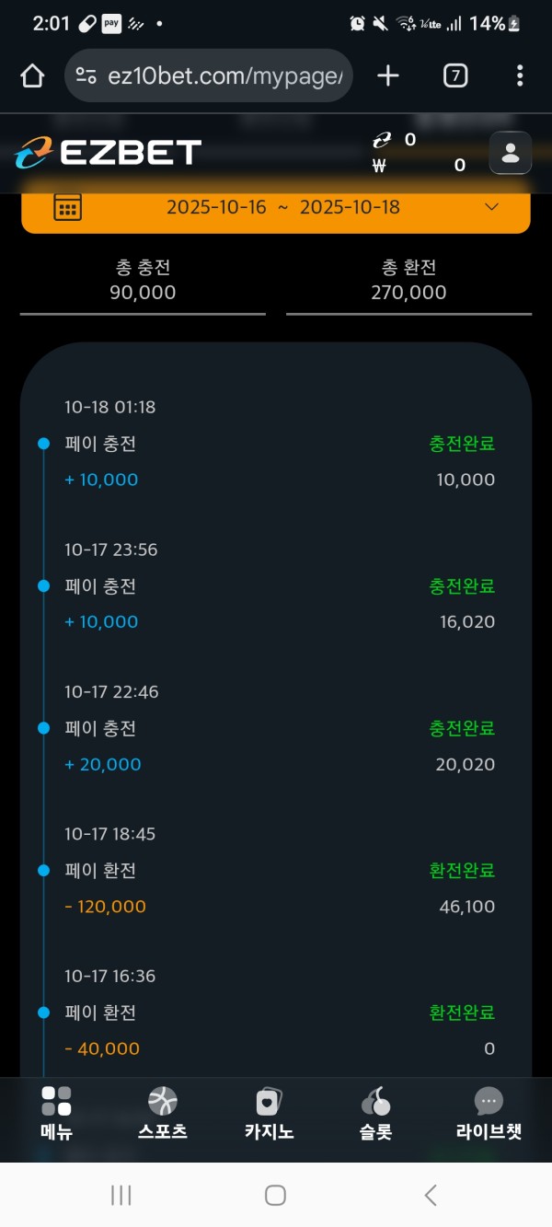The image size is (552, 1227).
Task: Open the Live Chat speech bubble
Action: click(x=489, y=1101)
